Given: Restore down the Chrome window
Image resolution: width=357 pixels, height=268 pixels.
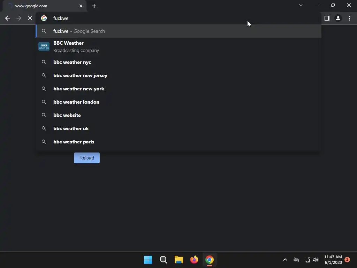Looking at the screenshot, I should (333, 5).
